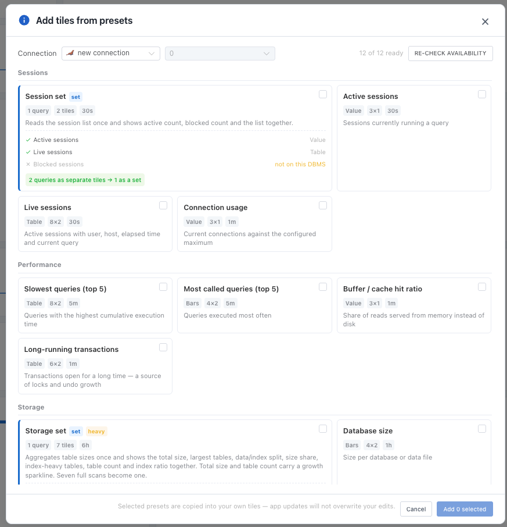The image size is (507, 527).
Task: Click the Cancel button
Action: [x=416, y=509]
